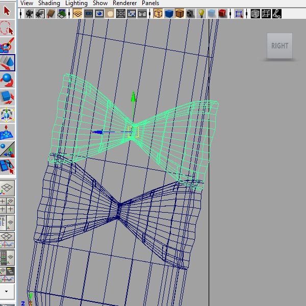The image size is (306, 306).
Task: Activate the Universal Manipulator tool
Action: [7, 115]
